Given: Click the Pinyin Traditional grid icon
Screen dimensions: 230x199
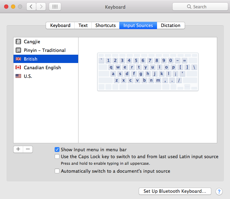Looking at the screenshot, I should [18, 50].
